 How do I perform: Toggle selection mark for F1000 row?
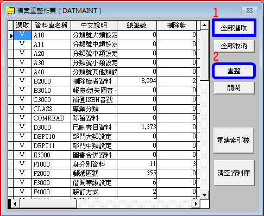click(x=22, y=164)
